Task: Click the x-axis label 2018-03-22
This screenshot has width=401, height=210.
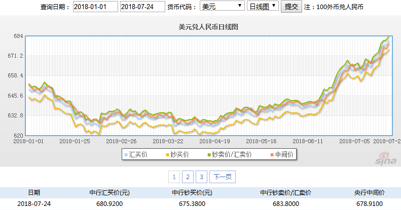Action: click(x=168, y=141)
